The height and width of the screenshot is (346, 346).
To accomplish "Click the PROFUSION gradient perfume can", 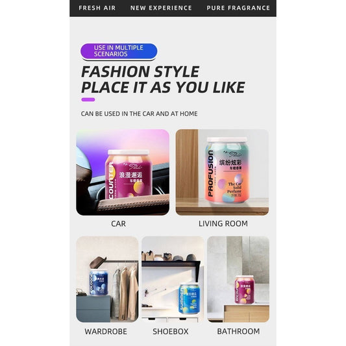I will (227, 170).
